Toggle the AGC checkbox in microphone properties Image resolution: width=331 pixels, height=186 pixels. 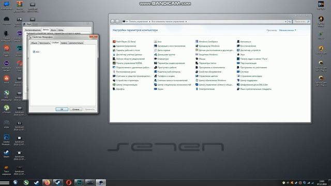point(34,52)
